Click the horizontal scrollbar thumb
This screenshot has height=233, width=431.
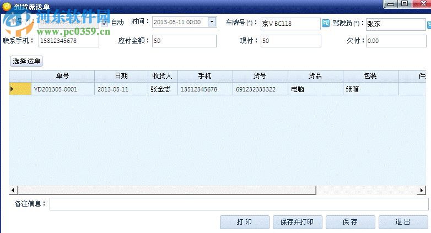pos(167,190)
